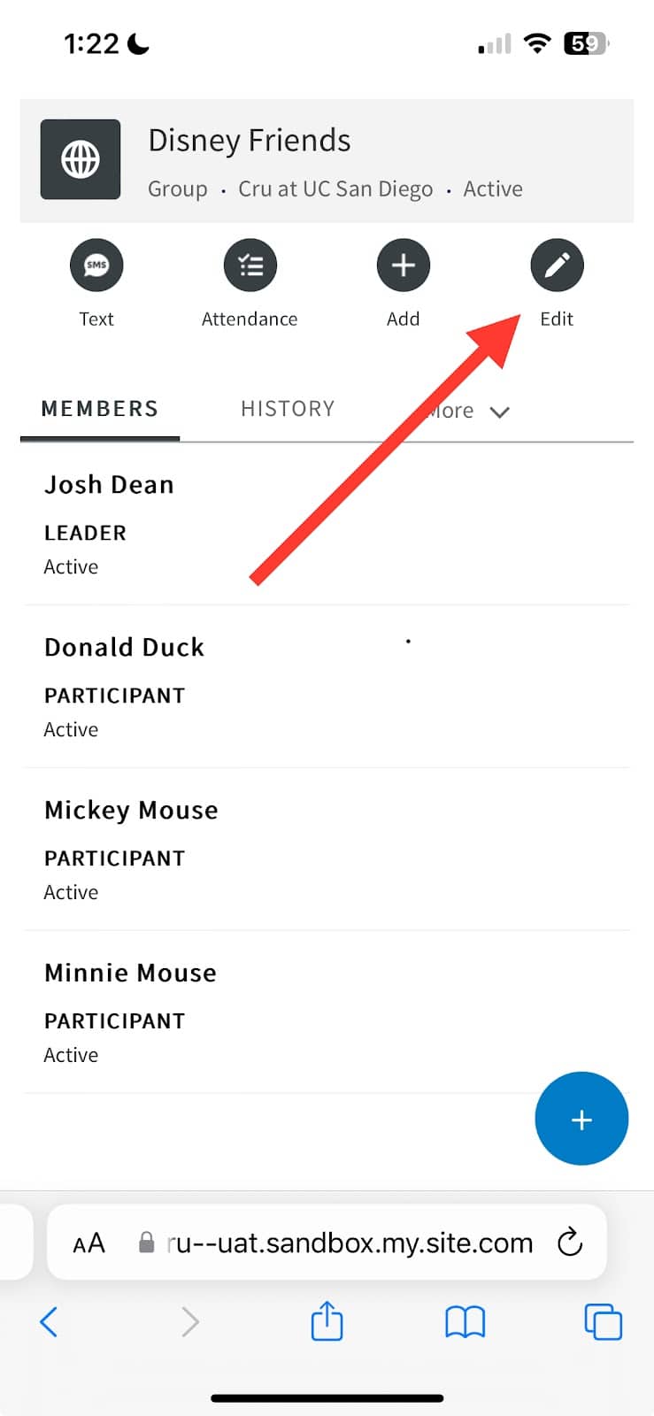The height and width of the screenshot is (1416, 654).
Task: Open Mickey Mouse's member entry
Action: [x=131, y=811]
